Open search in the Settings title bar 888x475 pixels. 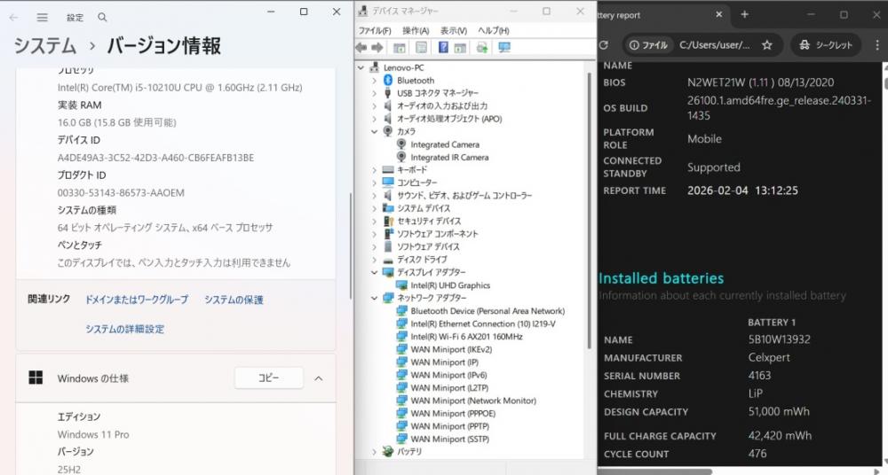pyautogui.click(x=102, y=18)
